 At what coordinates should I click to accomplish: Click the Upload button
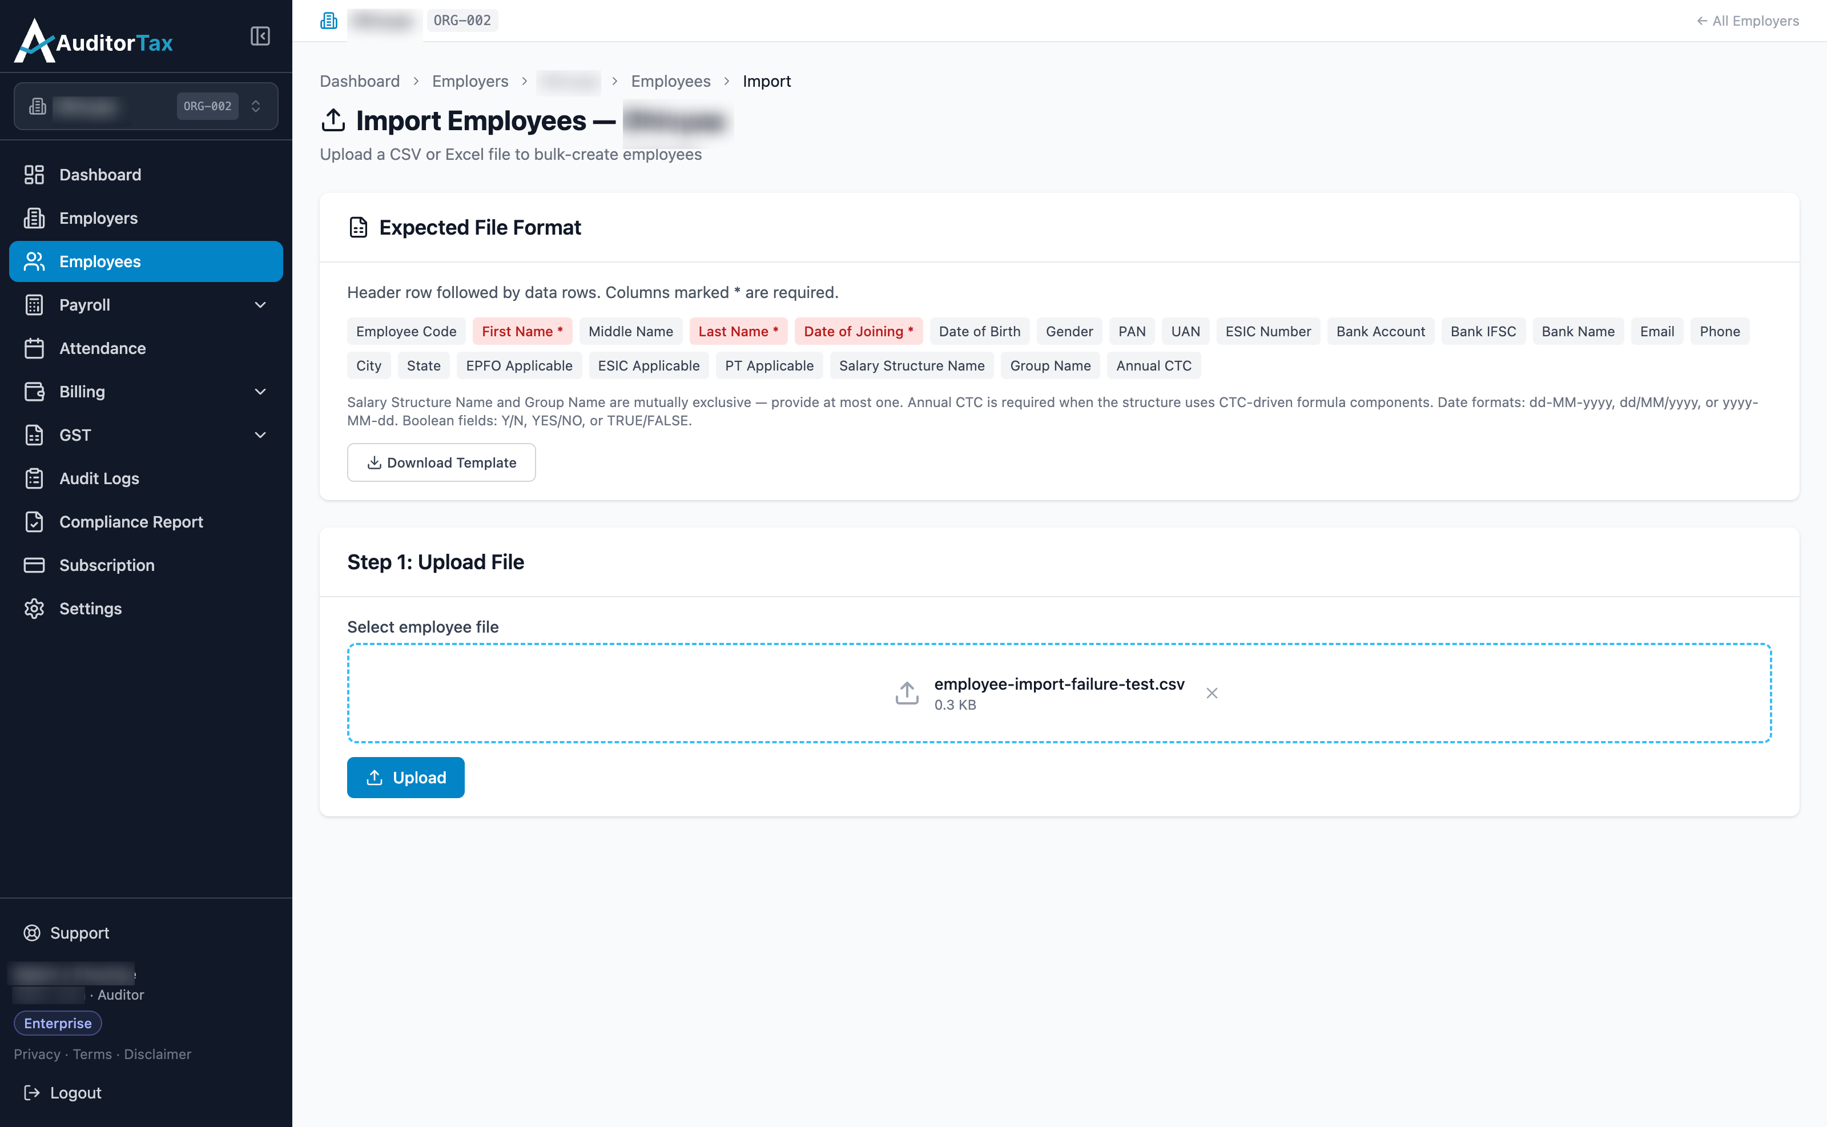point(405,778)
